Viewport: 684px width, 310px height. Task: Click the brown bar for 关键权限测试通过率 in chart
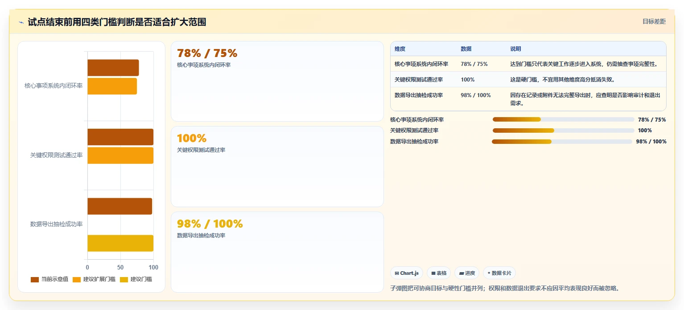click(120, 137)
